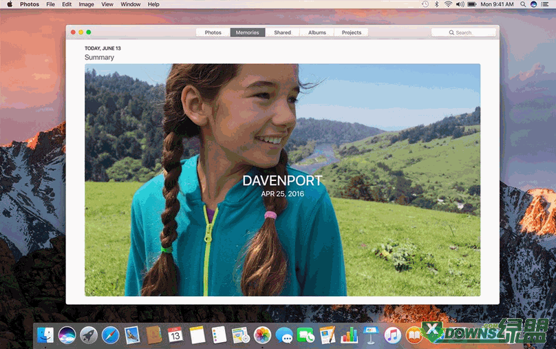
Task: Select the Memories tab
Action: coord(248,32)
